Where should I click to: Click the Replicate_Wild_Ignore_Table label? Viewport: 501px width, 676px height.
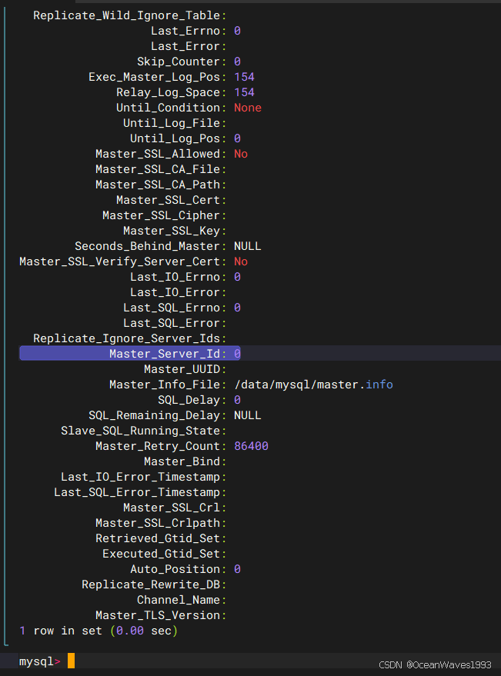127,15
